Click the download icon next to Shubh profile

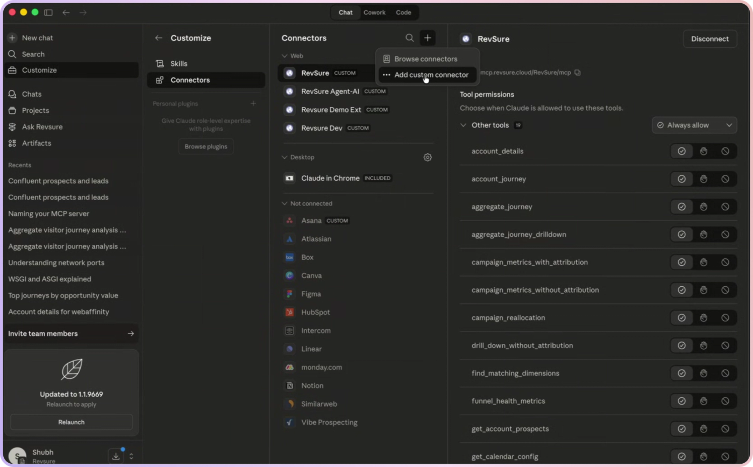coord(116,456)
